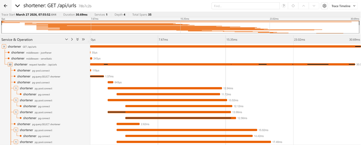Click the 7.67ms tick label above the minimap
Image resolution: width=361 pixels, height=145 pixels.
click(94, 19)
